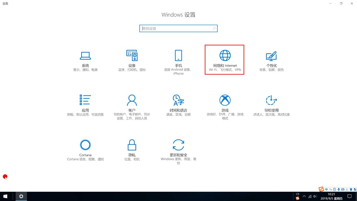Click the Sogou user account icon
The width and height of the screenshot is (357, 201).
pos(347,190)
